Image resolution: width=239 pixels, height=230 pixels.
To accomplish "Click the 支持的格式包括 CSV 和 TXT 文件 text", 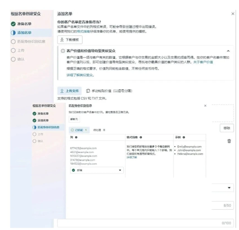I will pos(82,99).
